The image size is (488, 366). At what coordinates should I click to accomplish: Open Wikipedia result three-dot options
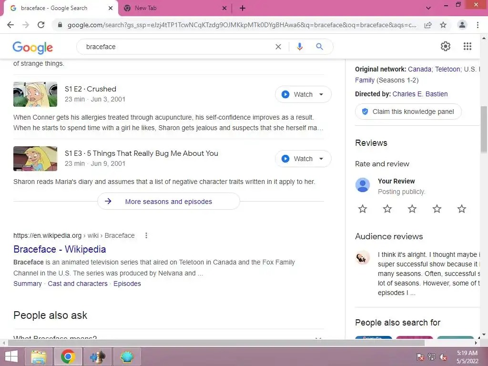pos(146,235)
